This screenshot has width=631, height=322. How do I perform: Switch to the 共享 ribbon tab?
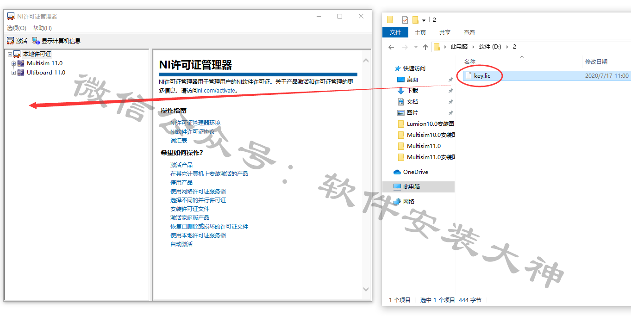click(x=445, y=32)
